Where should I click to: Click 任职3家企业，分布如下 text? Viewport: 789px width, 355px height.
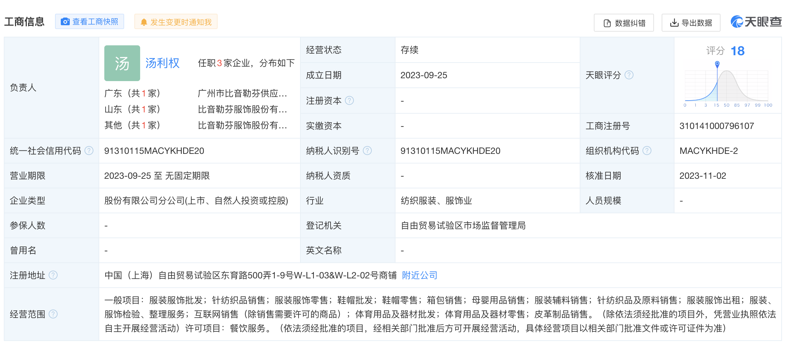246,63
